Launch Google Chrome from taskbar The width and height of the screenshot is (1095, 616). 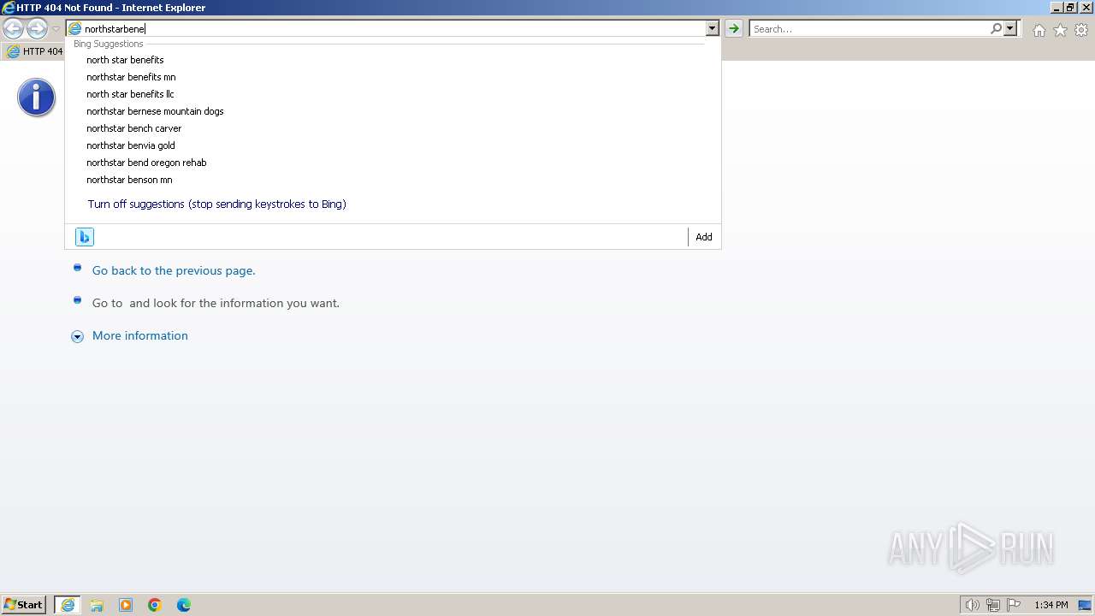pyautogui.click(x=155, y=605)
